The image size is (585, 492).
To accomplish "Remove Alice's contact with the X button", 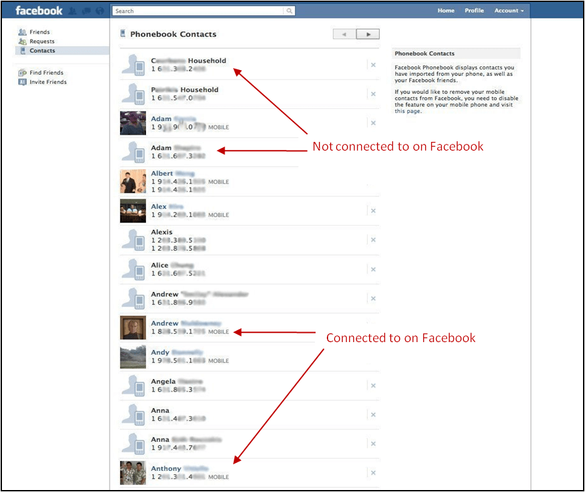I will 373,268.
